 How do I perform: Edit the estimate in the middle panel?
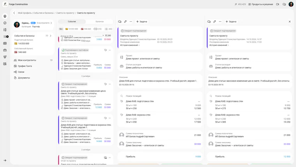click(x=125, y=21)
